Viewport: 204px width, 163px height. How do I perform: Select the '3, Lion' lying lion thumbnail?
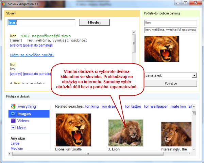point(126,133)
